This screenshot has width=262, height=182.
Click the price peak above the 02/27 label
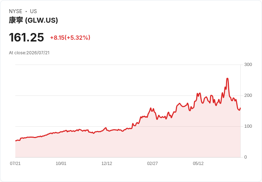tap(151, 108)
